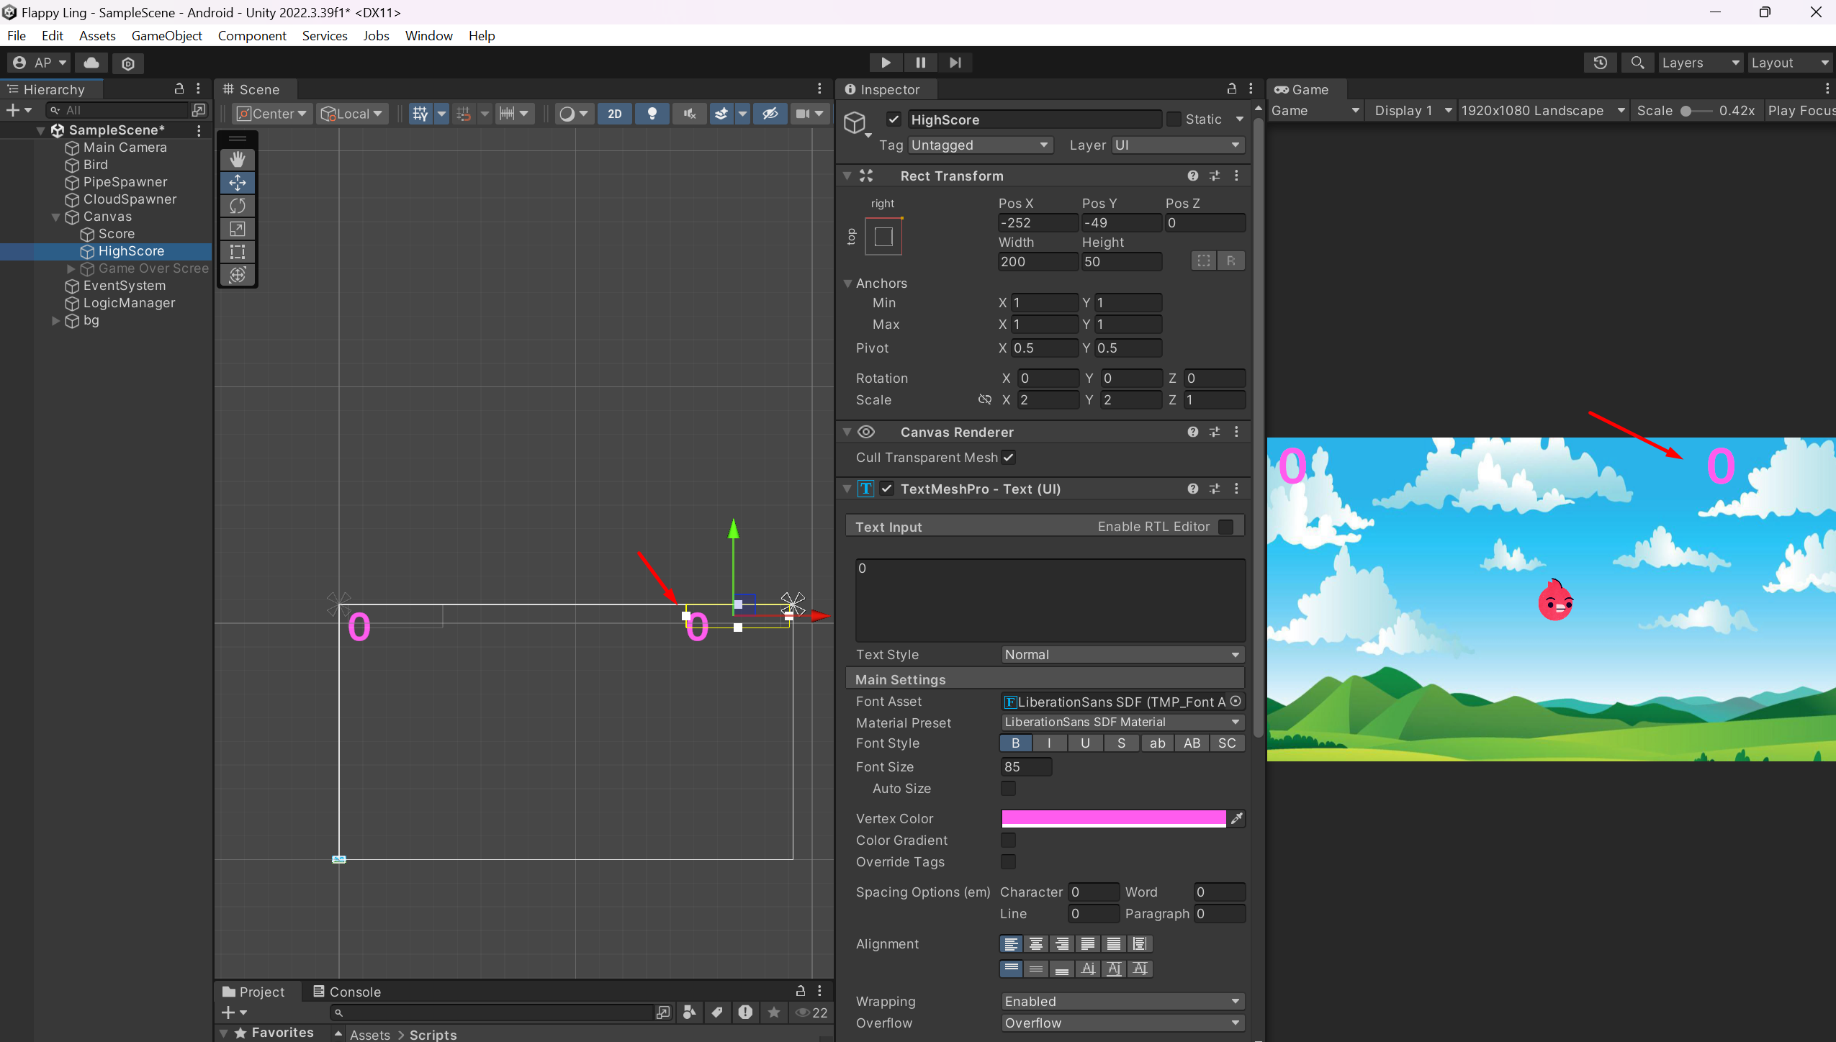This screenshot has height=1042, width=1836.
Task: Toggle TextMeshPro component enabled checkbox
Action: coord(887,489)
